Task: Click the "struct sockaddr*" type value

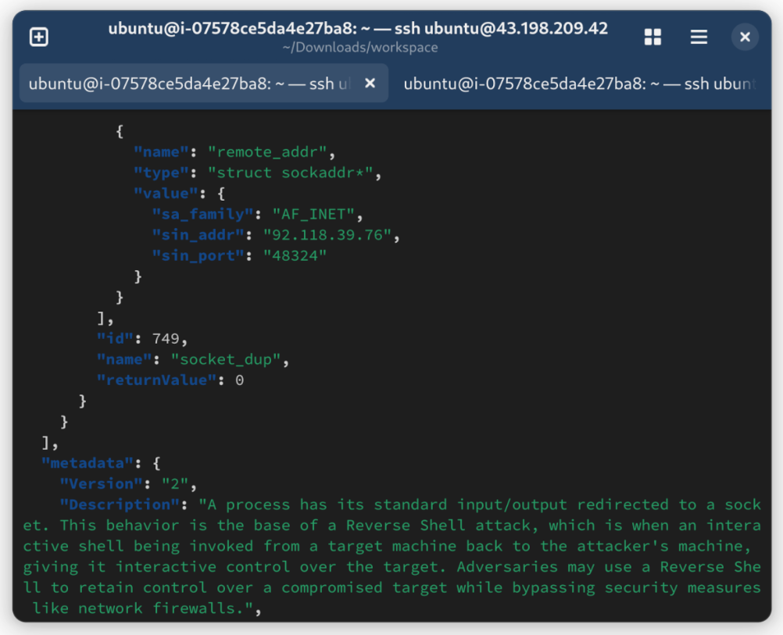Action: [290, 173]
